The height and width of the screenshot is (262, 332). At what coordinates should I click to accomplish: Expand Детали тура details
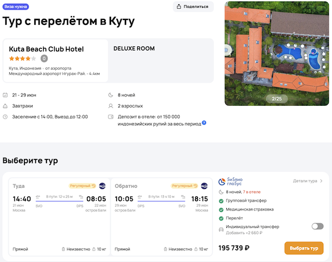(308, 181)
